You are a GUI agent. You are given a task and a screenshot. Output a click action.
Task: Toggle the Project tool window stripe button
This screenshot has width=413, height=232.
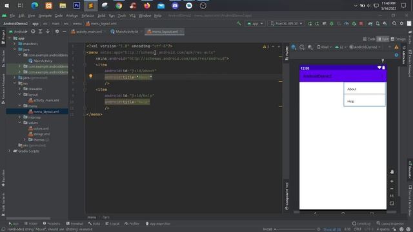3,37
